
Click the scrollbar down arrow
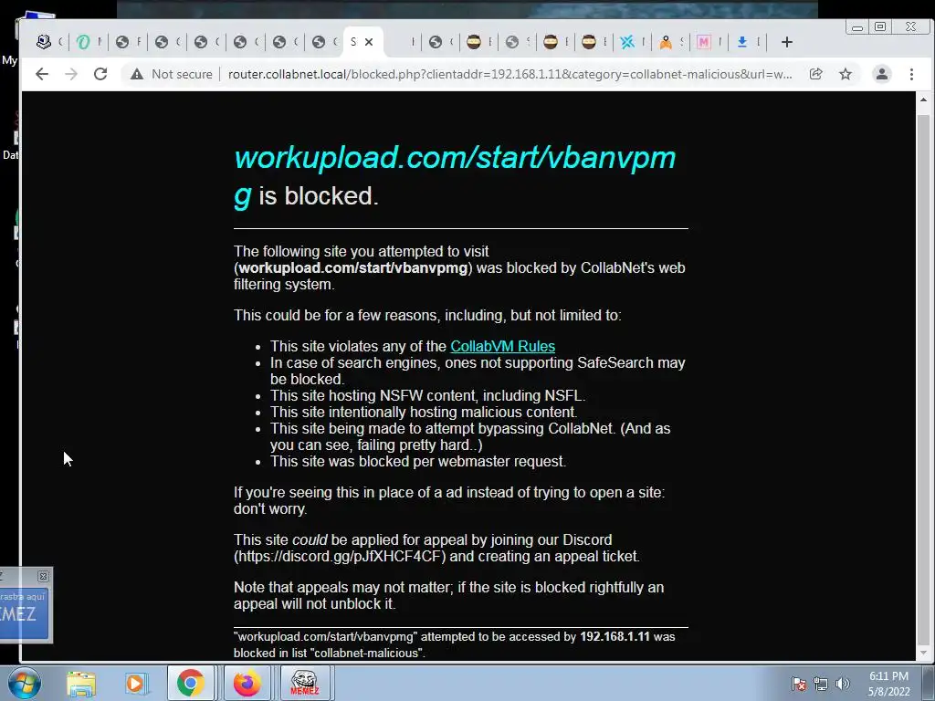(923, 653)
